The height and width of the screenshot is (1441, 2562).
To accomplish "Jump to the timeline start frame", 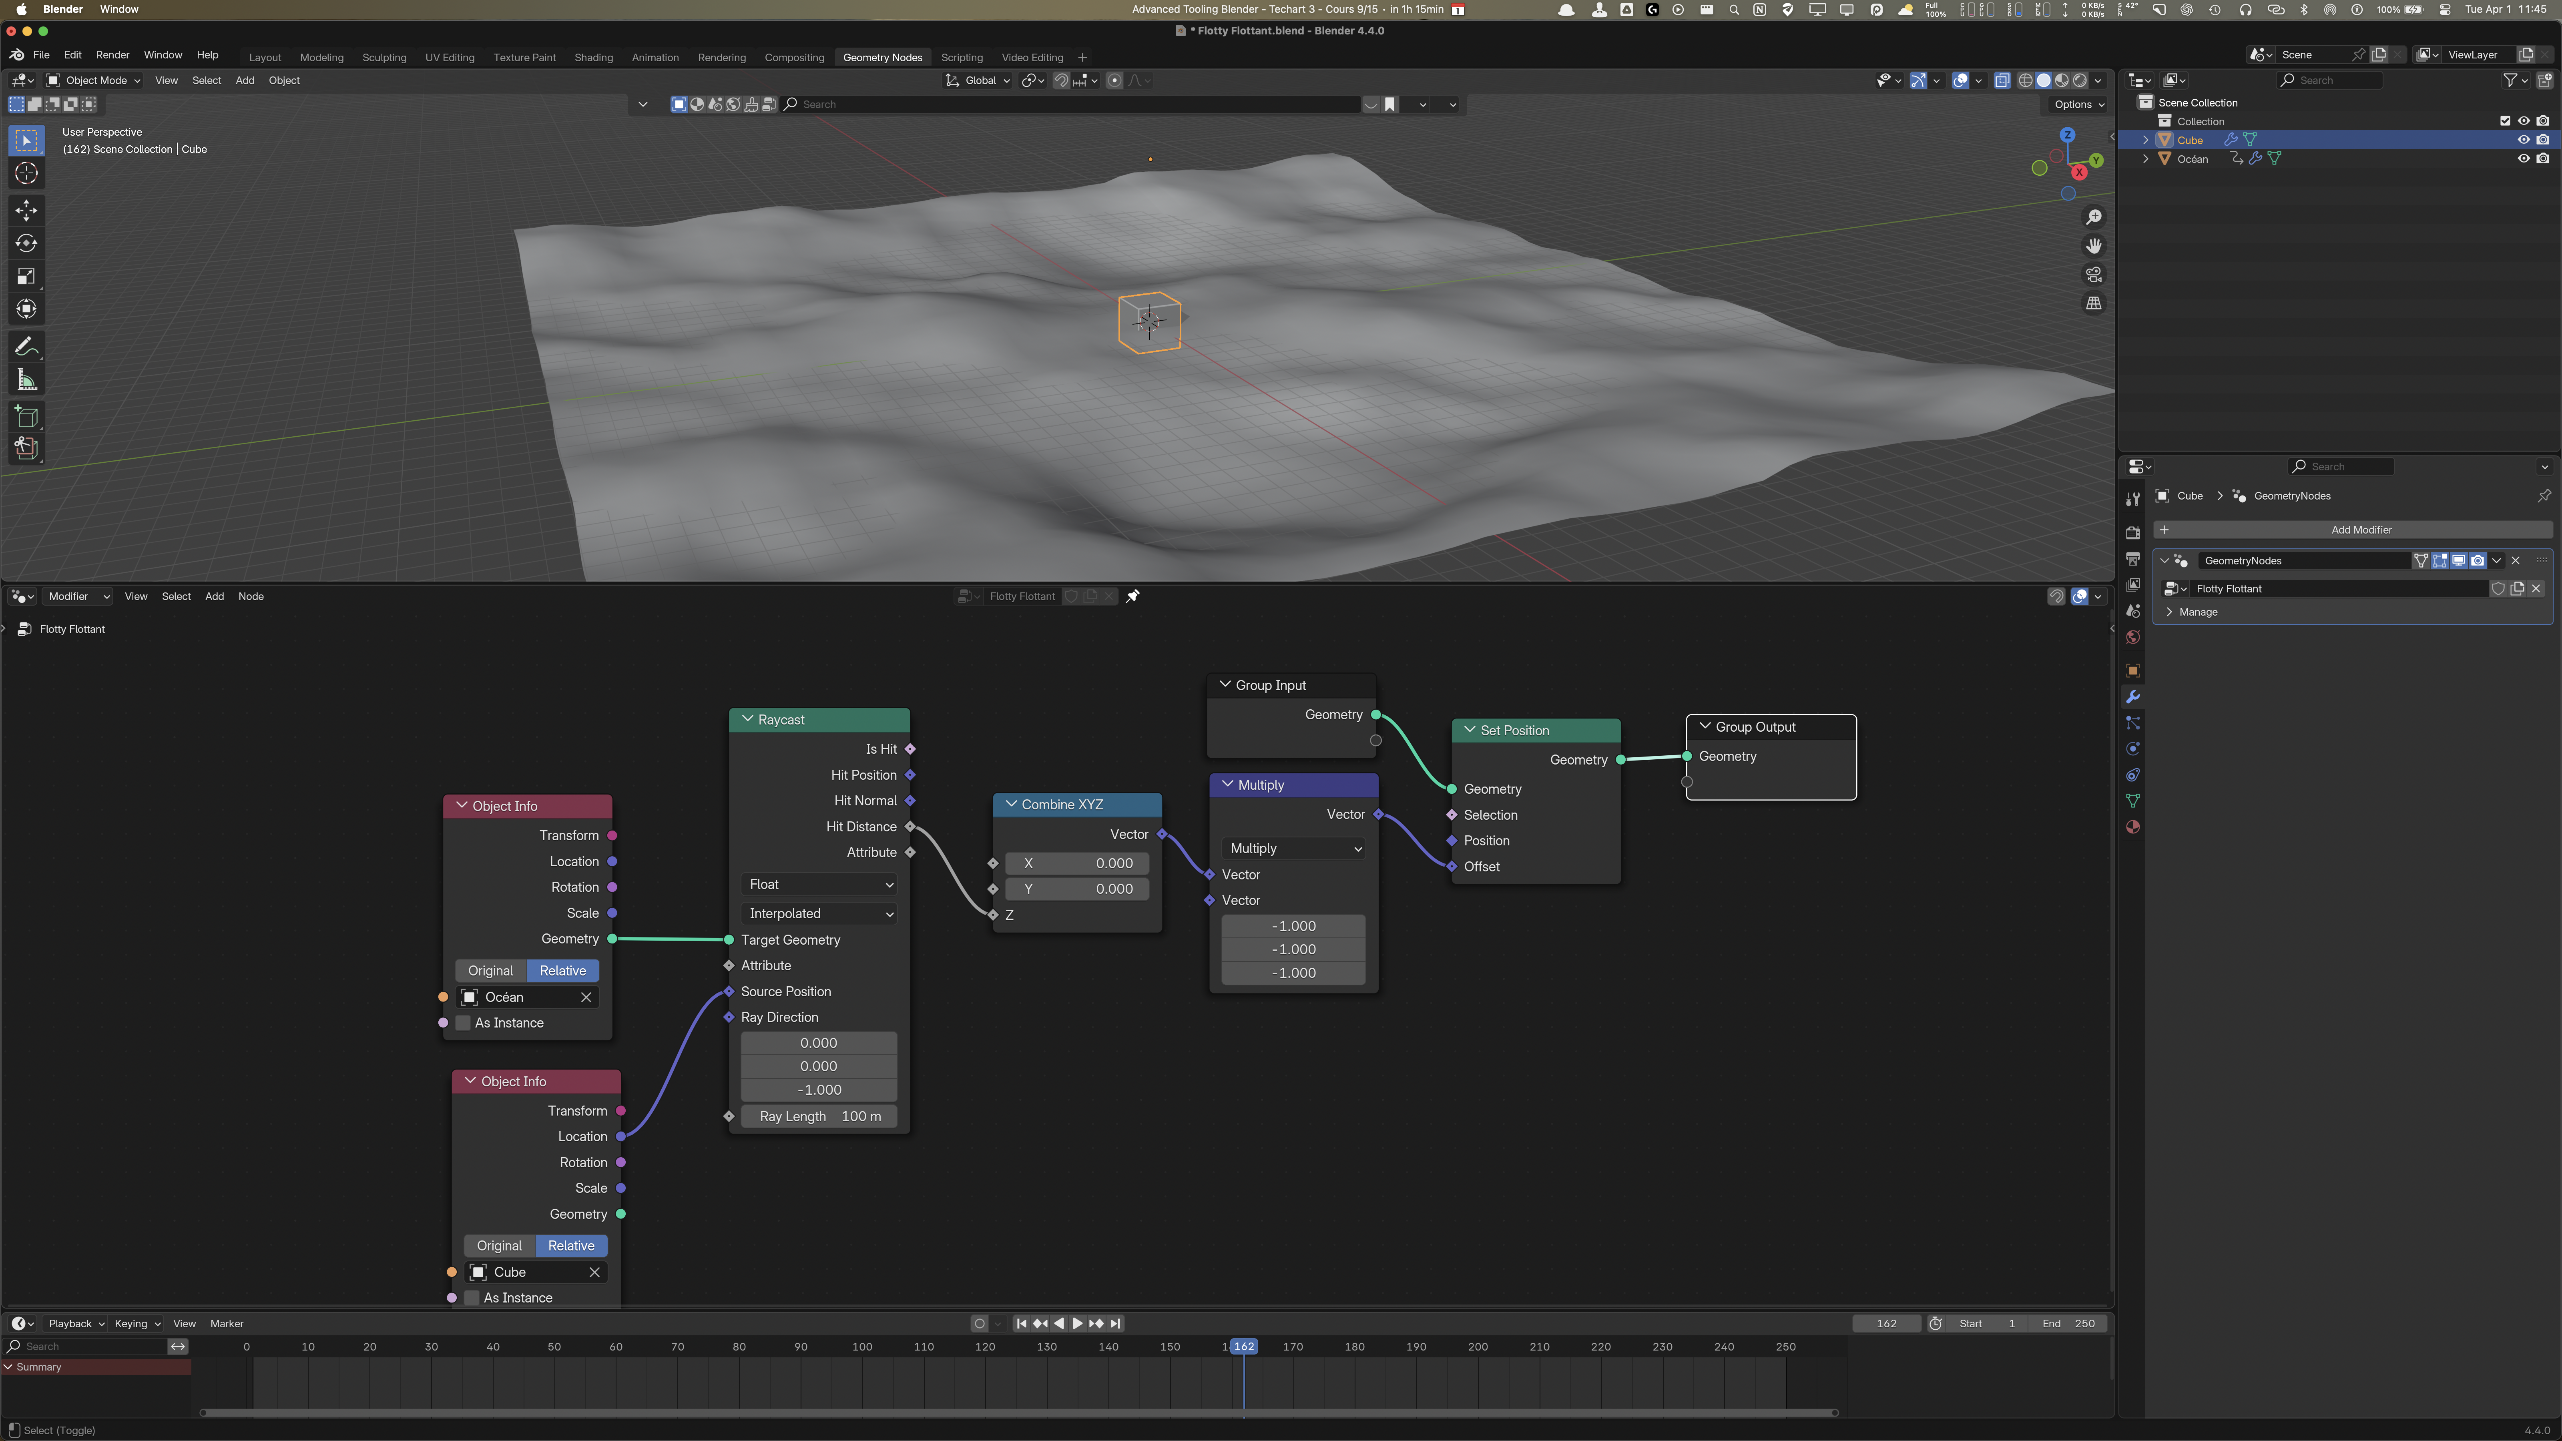I will pyautogui.click(x=1022, y=1325).
